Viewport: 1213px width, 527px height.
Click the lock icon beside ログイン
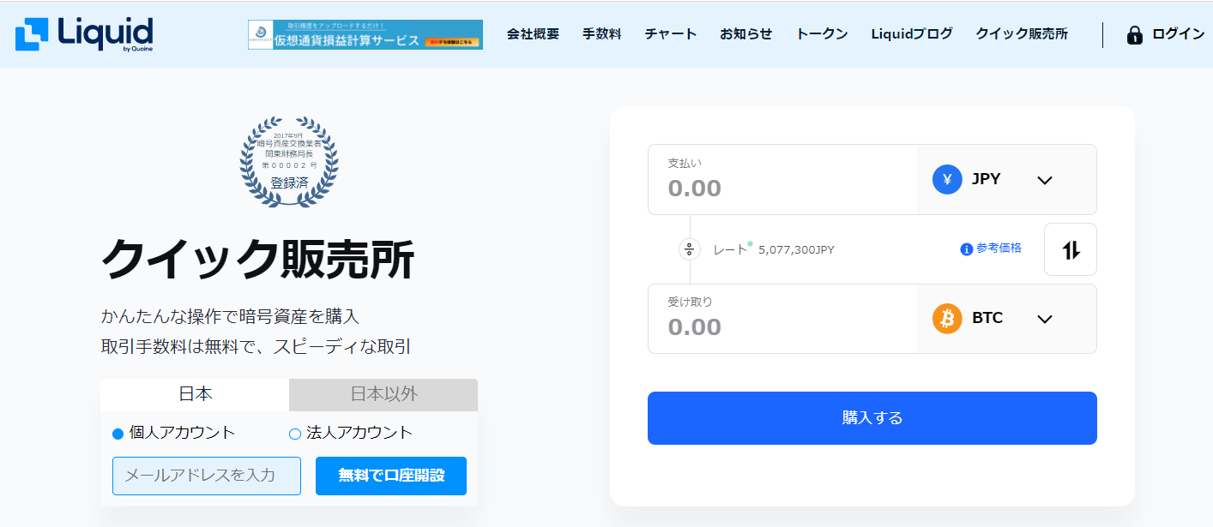click(1134, 34)
